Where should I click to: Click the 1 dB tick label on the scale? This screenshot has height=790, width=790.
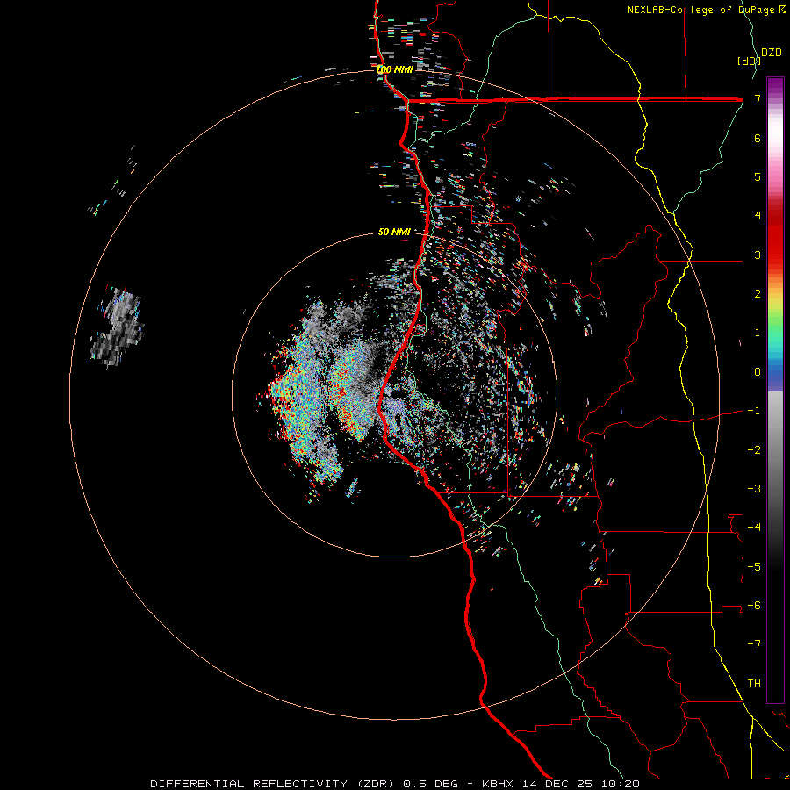(758, 333)
